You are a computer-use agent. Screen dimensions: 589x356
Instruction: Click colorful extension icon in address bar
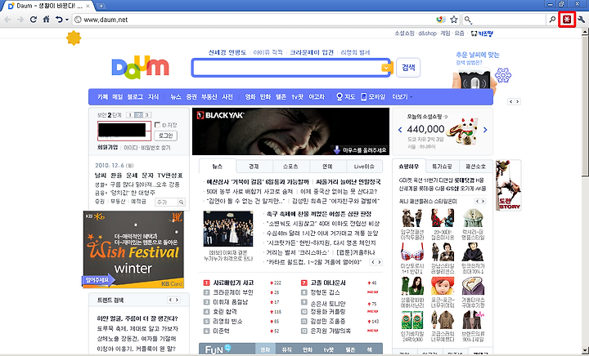pos(441,20)
